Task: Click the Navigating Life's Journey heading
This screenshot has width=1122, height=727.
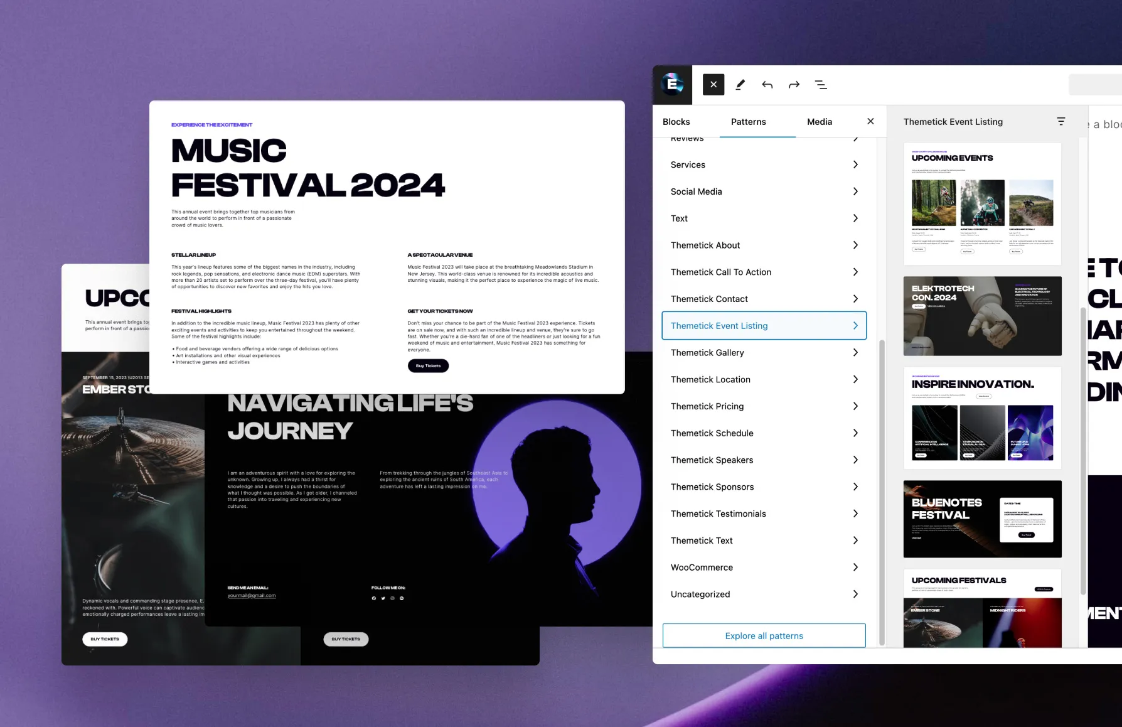Action: 350,417
